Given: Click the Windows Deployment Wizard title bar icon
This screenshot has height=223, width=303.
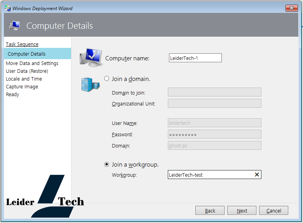Looking at the screenshot, I should [x=8, y=8].
